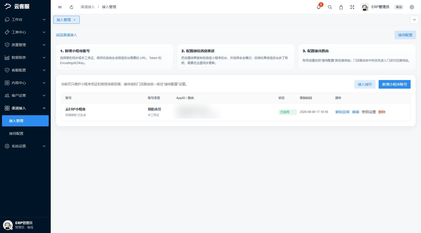Open the search magnifier icon

click(330, 7)
